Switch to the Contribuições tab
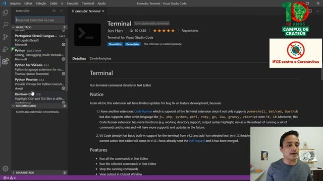 point(100,58)
